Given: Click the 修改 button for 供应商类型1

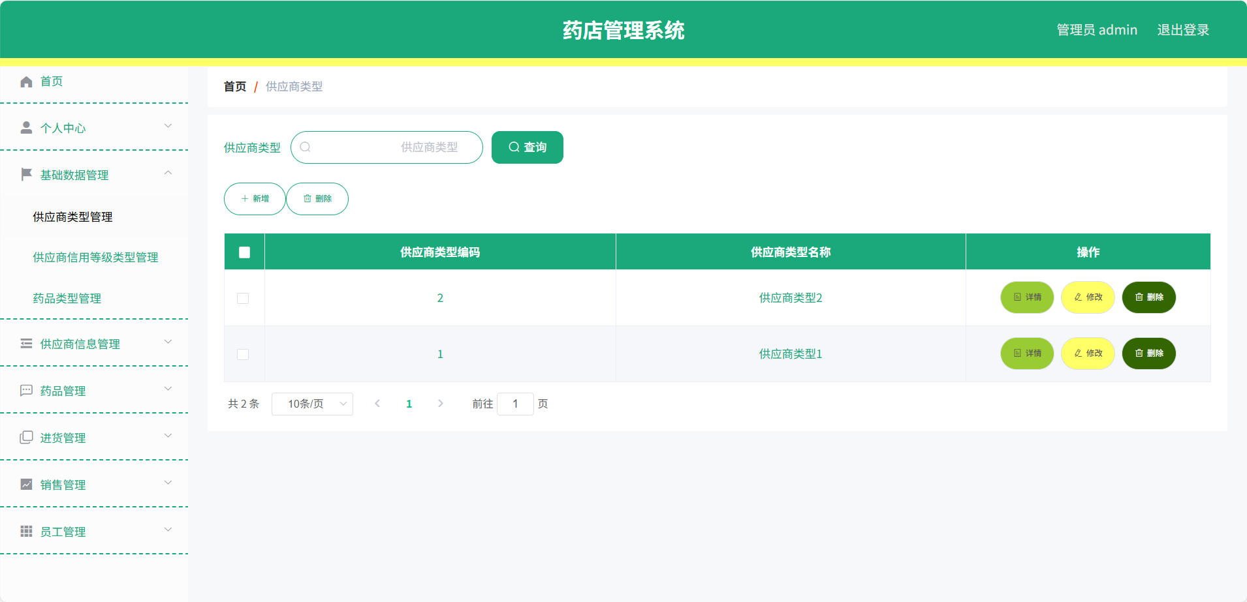Looking at the screenshot, I should tap(1088, 354).
